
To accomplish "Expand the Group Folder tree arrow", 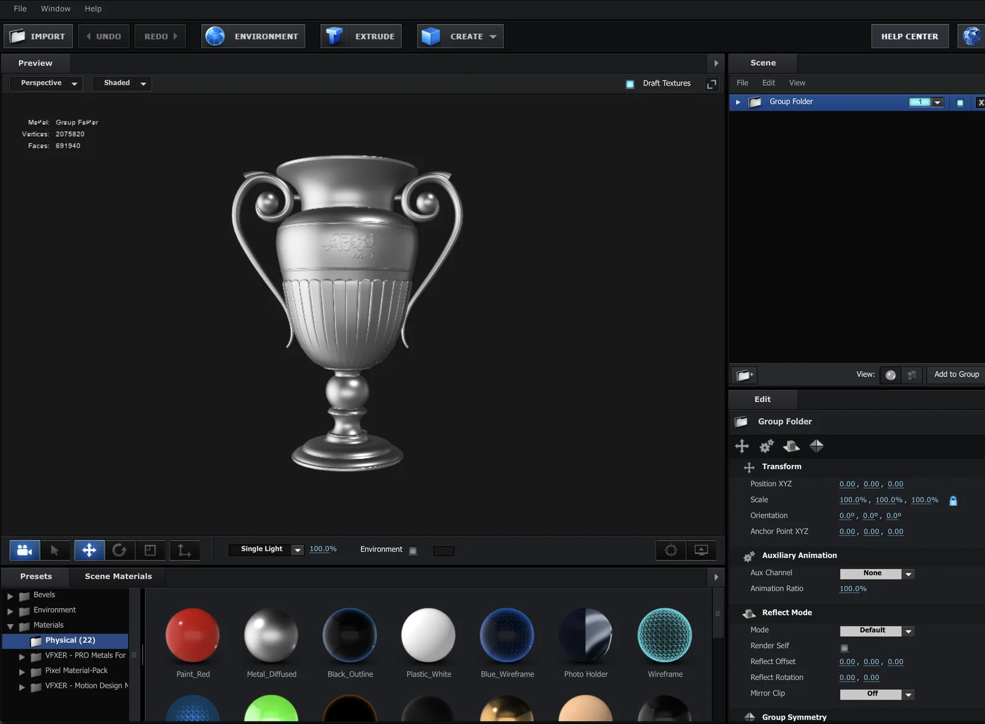I will pos(737,102).
